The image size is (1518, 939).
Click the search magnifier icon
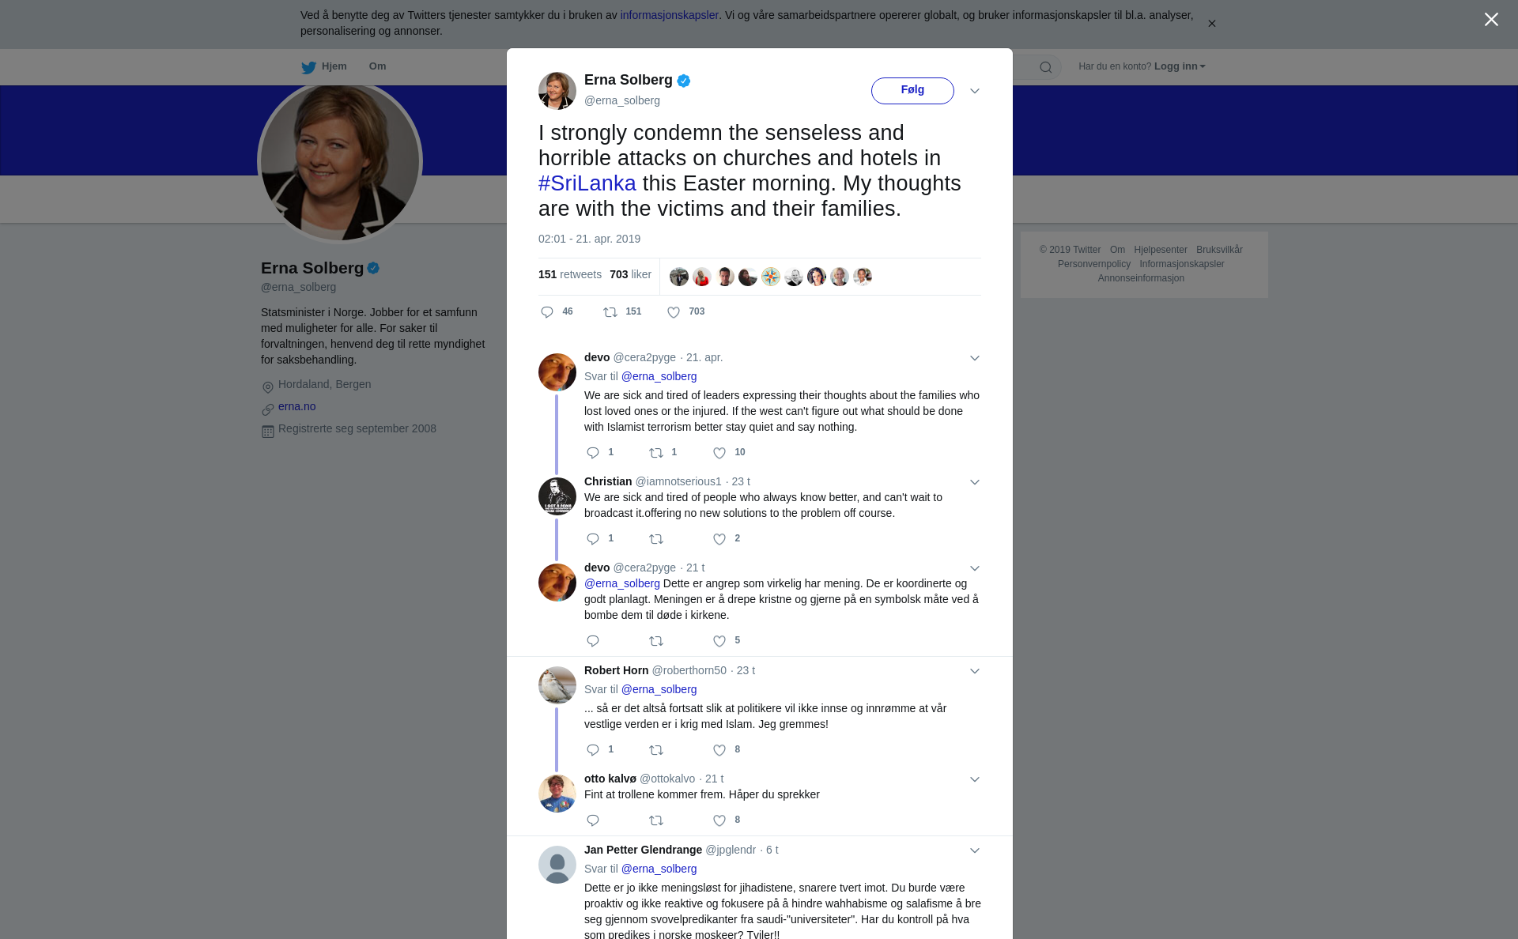1046,67
